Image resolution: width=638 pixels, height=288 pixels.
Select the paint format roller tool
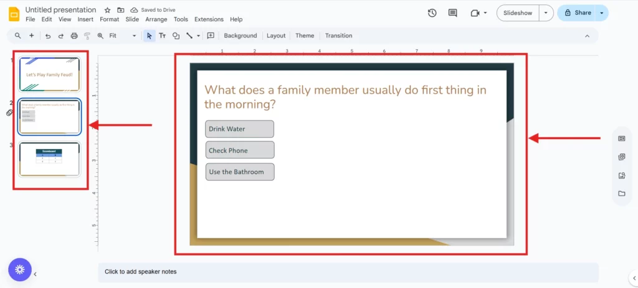pos(87,36)
